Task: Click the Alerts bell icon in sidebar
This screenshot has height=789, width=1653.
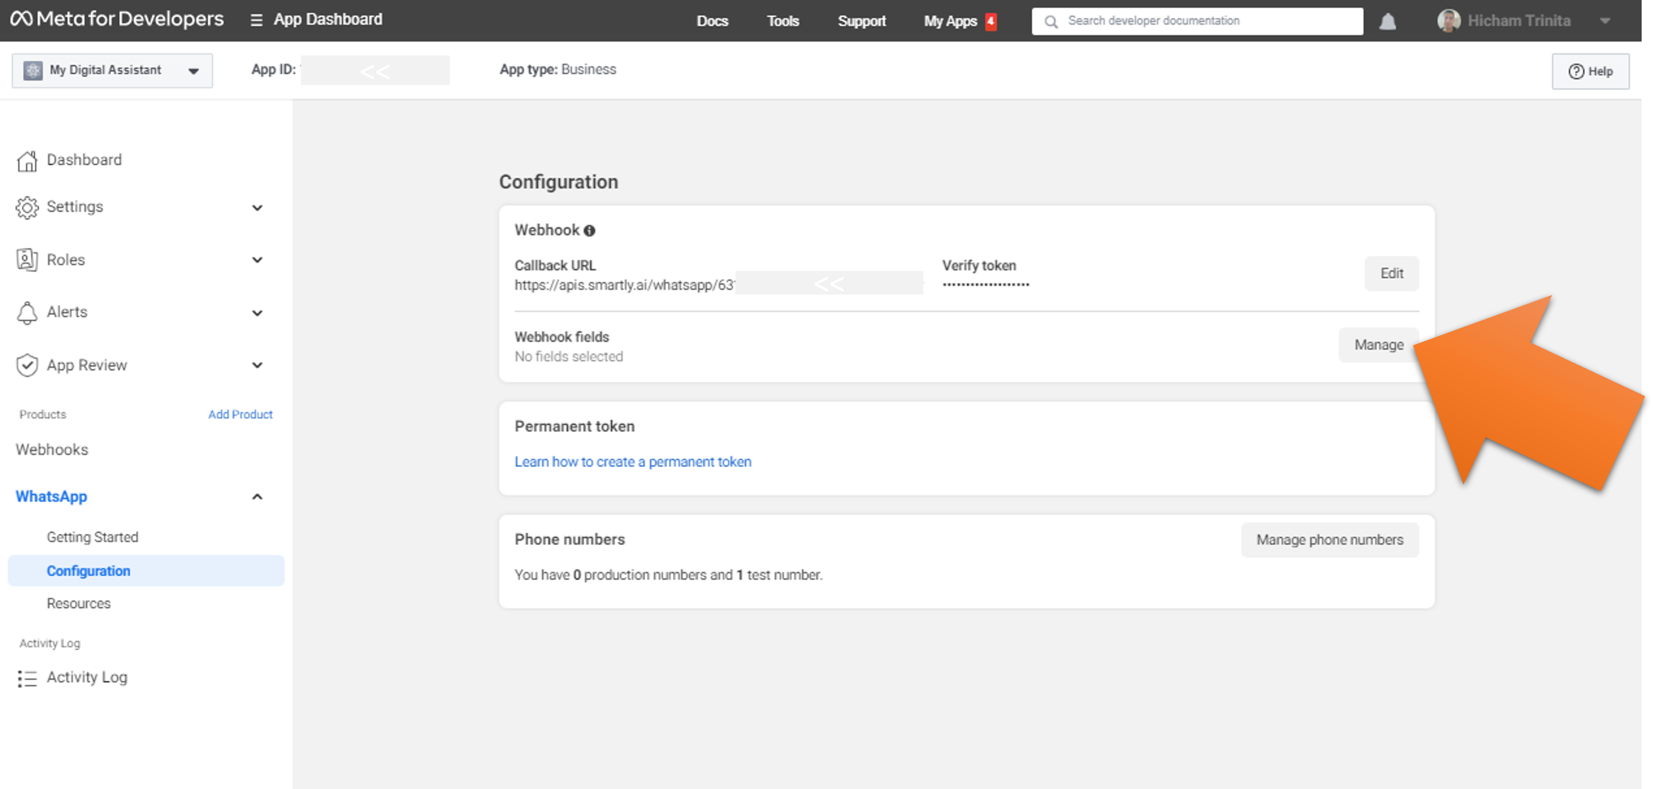Action: [x=27, y=312]
